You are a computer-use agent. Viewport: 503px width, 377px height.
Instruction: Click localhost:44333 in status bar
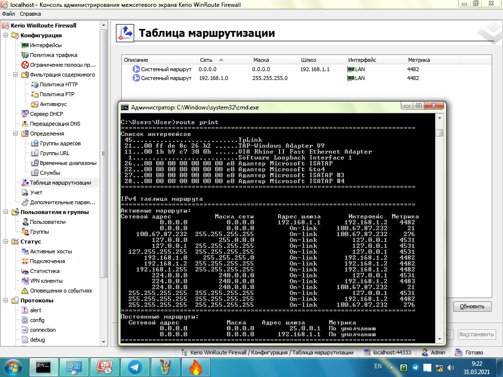click(391, 352)
